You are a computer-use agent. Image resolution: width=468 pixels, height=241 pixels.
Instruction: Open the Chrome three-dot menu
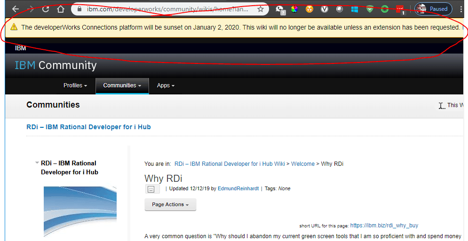461,9
